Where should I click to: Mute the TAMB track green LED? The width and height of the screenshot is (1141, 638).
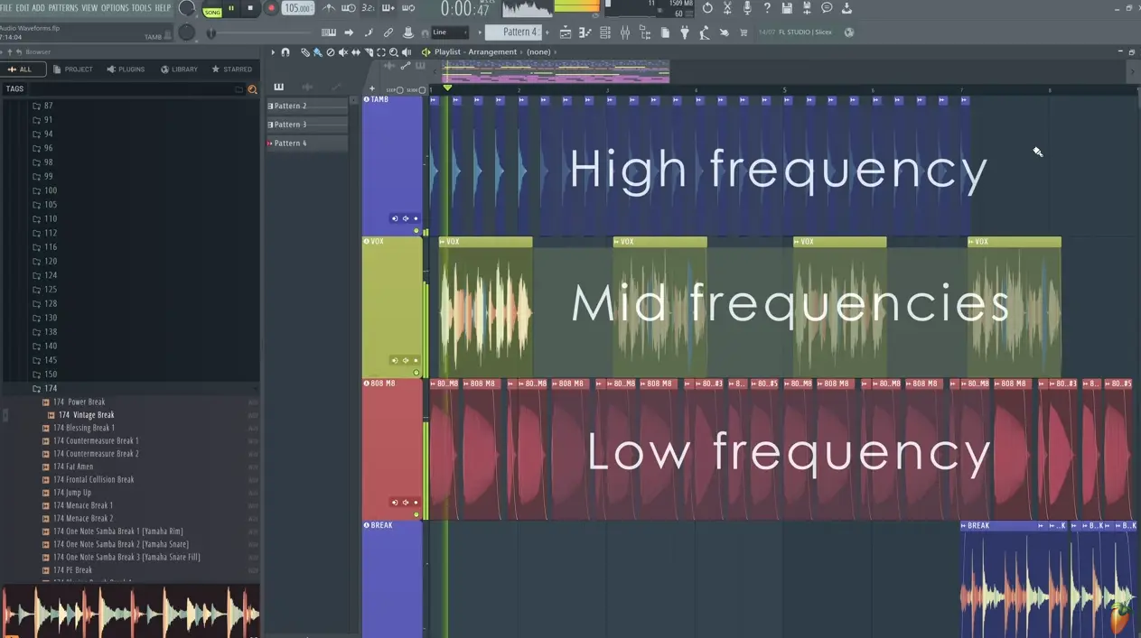pos(416,231)
